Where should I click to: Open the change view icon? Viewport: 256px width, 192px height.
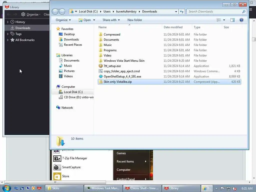[x=218, y=20]
